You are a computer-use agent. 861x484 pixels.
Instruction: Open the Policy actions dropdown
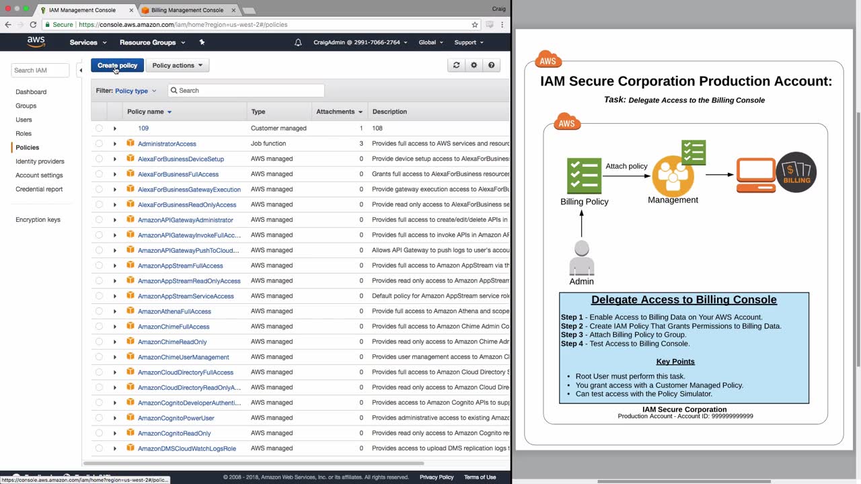point(178,65)
